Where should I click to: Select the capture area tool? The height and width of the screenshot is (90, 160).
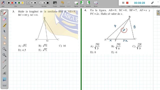(4, 79)
